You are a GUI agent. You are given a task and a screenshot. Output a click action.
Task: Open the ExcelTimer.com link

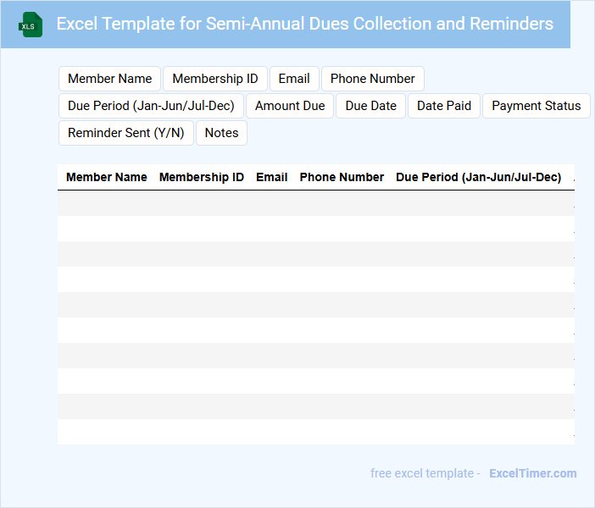click(532, 473)
